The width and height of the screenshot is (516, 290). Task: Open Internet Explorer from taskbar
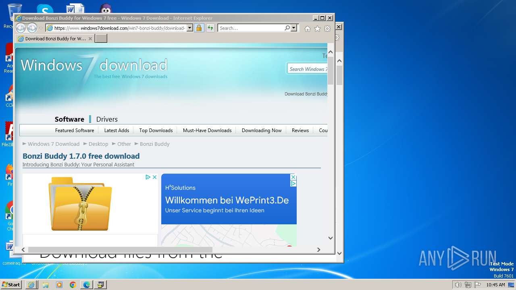(x=31, y=285)
